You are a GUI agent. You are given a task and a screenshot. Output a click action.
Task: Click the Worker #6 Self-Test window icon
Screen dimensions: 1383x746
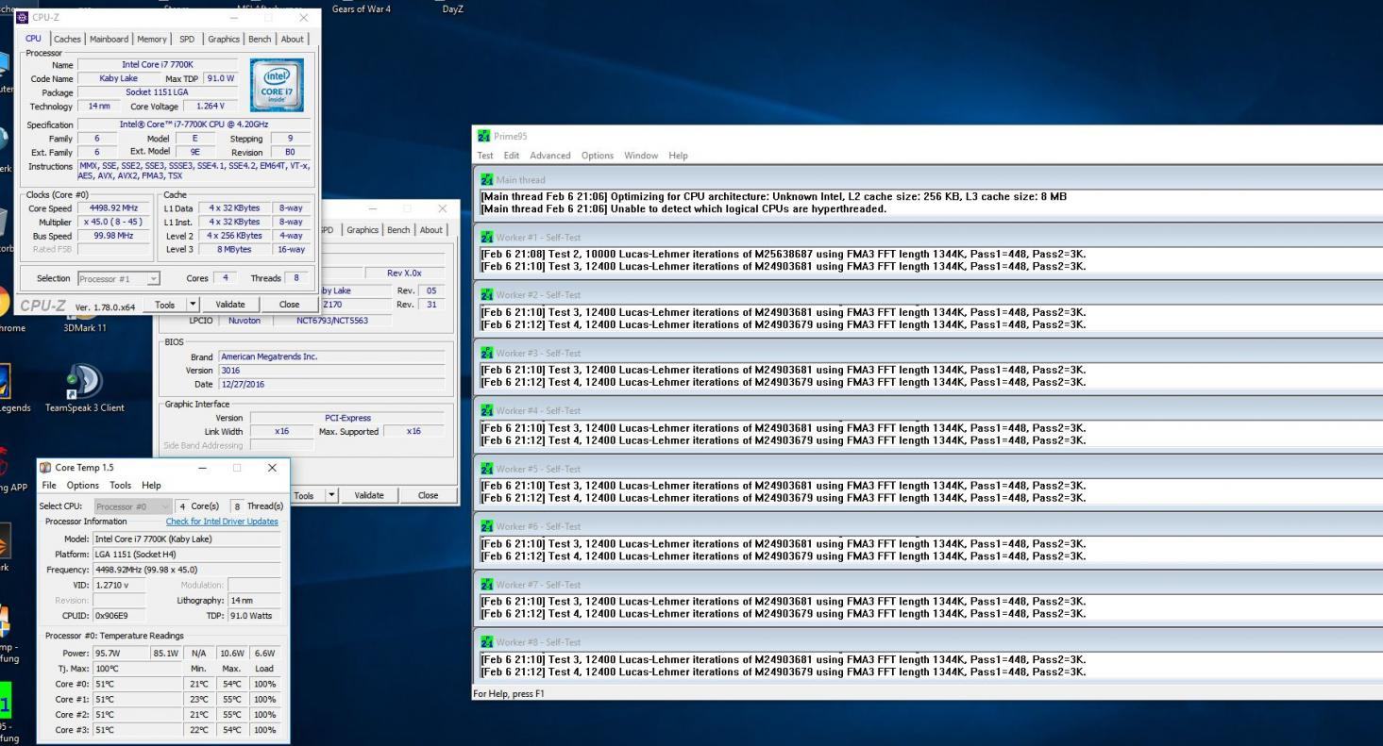(487, 526)
